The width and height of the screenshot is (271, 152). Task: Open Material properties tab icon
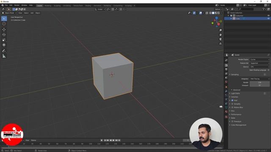tap(226, 111)
